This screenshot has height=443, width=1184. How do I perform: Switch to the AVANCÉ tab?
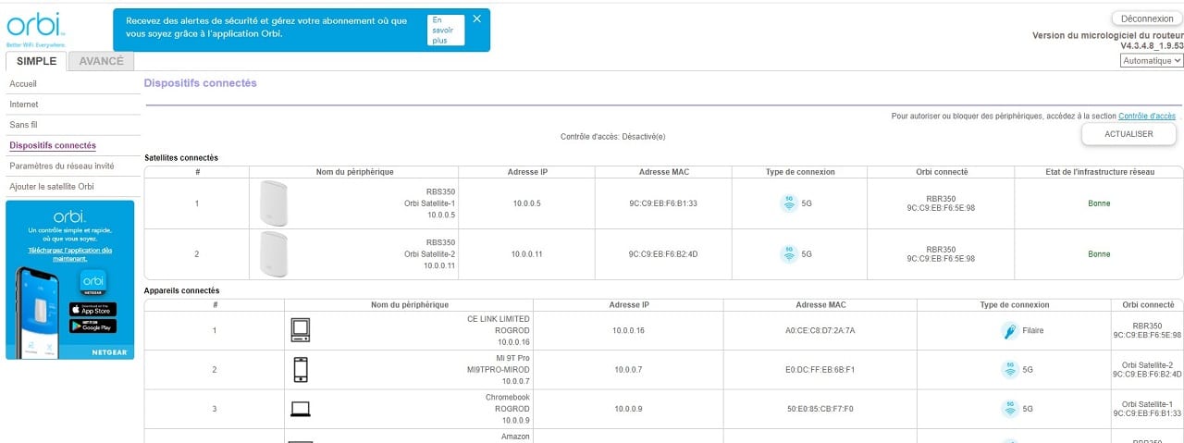pos(101,61)
